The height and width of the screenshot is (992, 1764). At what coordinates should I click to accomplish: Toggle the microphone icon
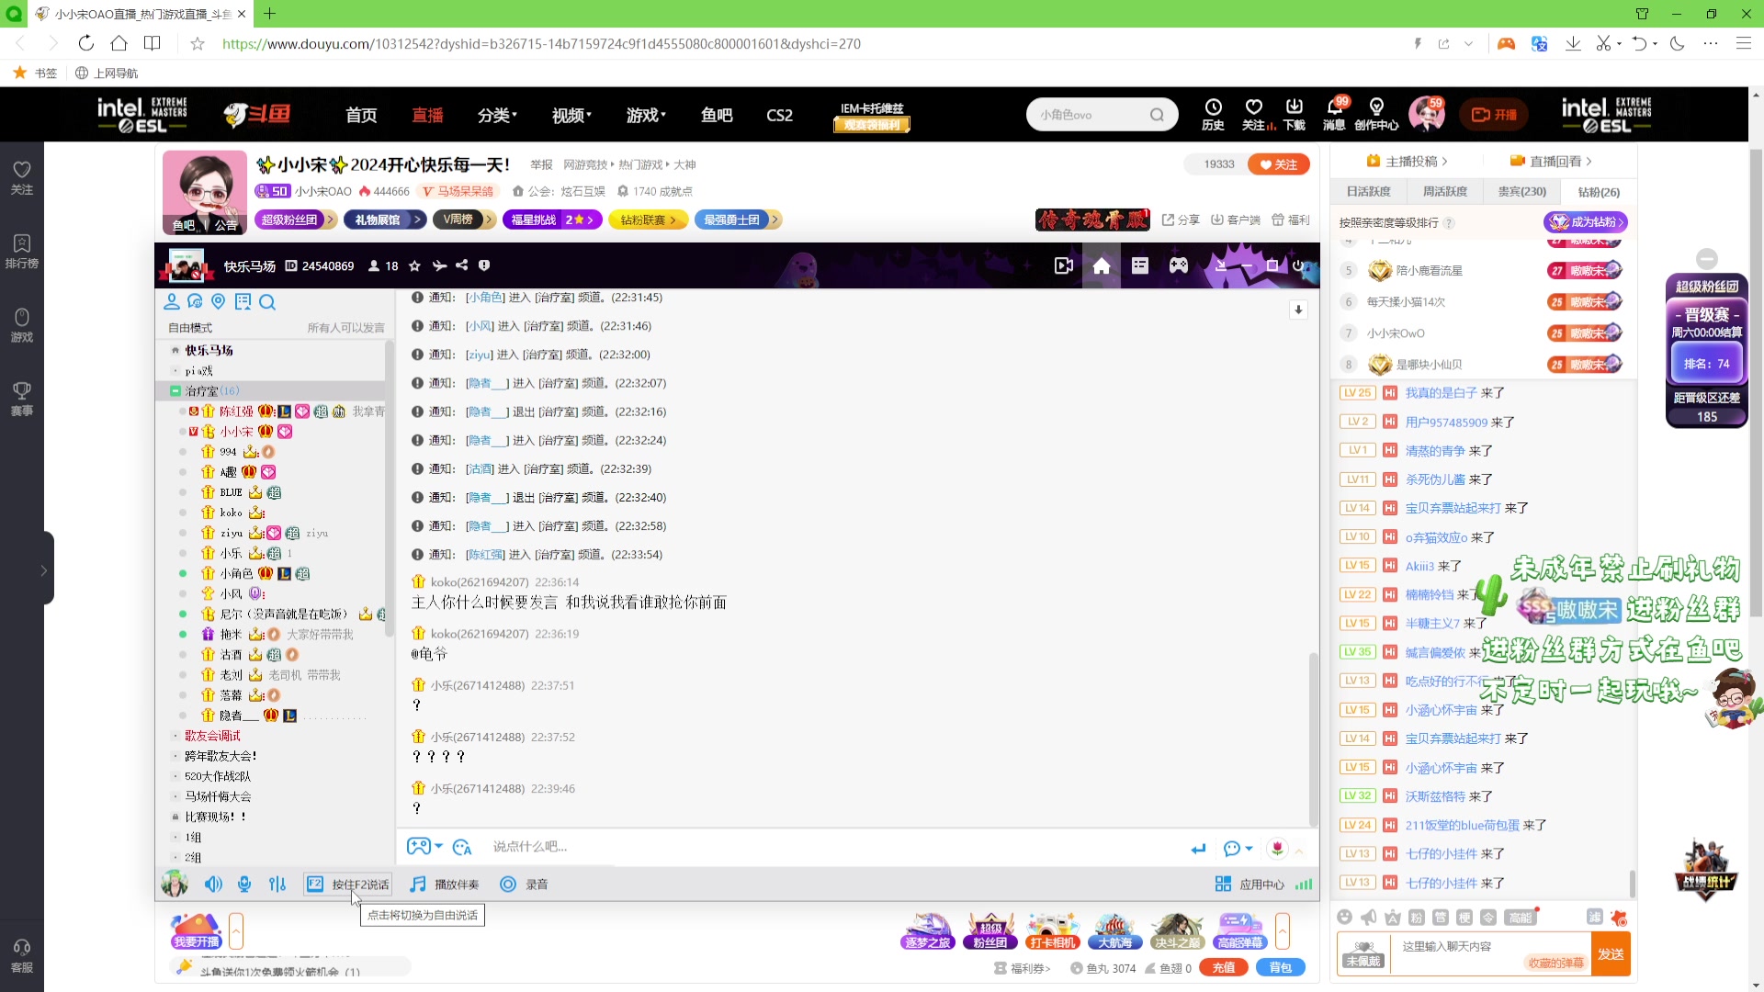(244, 885)
